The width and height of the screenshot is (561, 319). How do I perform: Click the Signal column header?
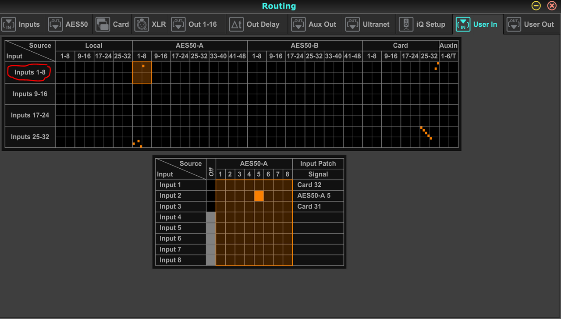[x=318, y=174]
